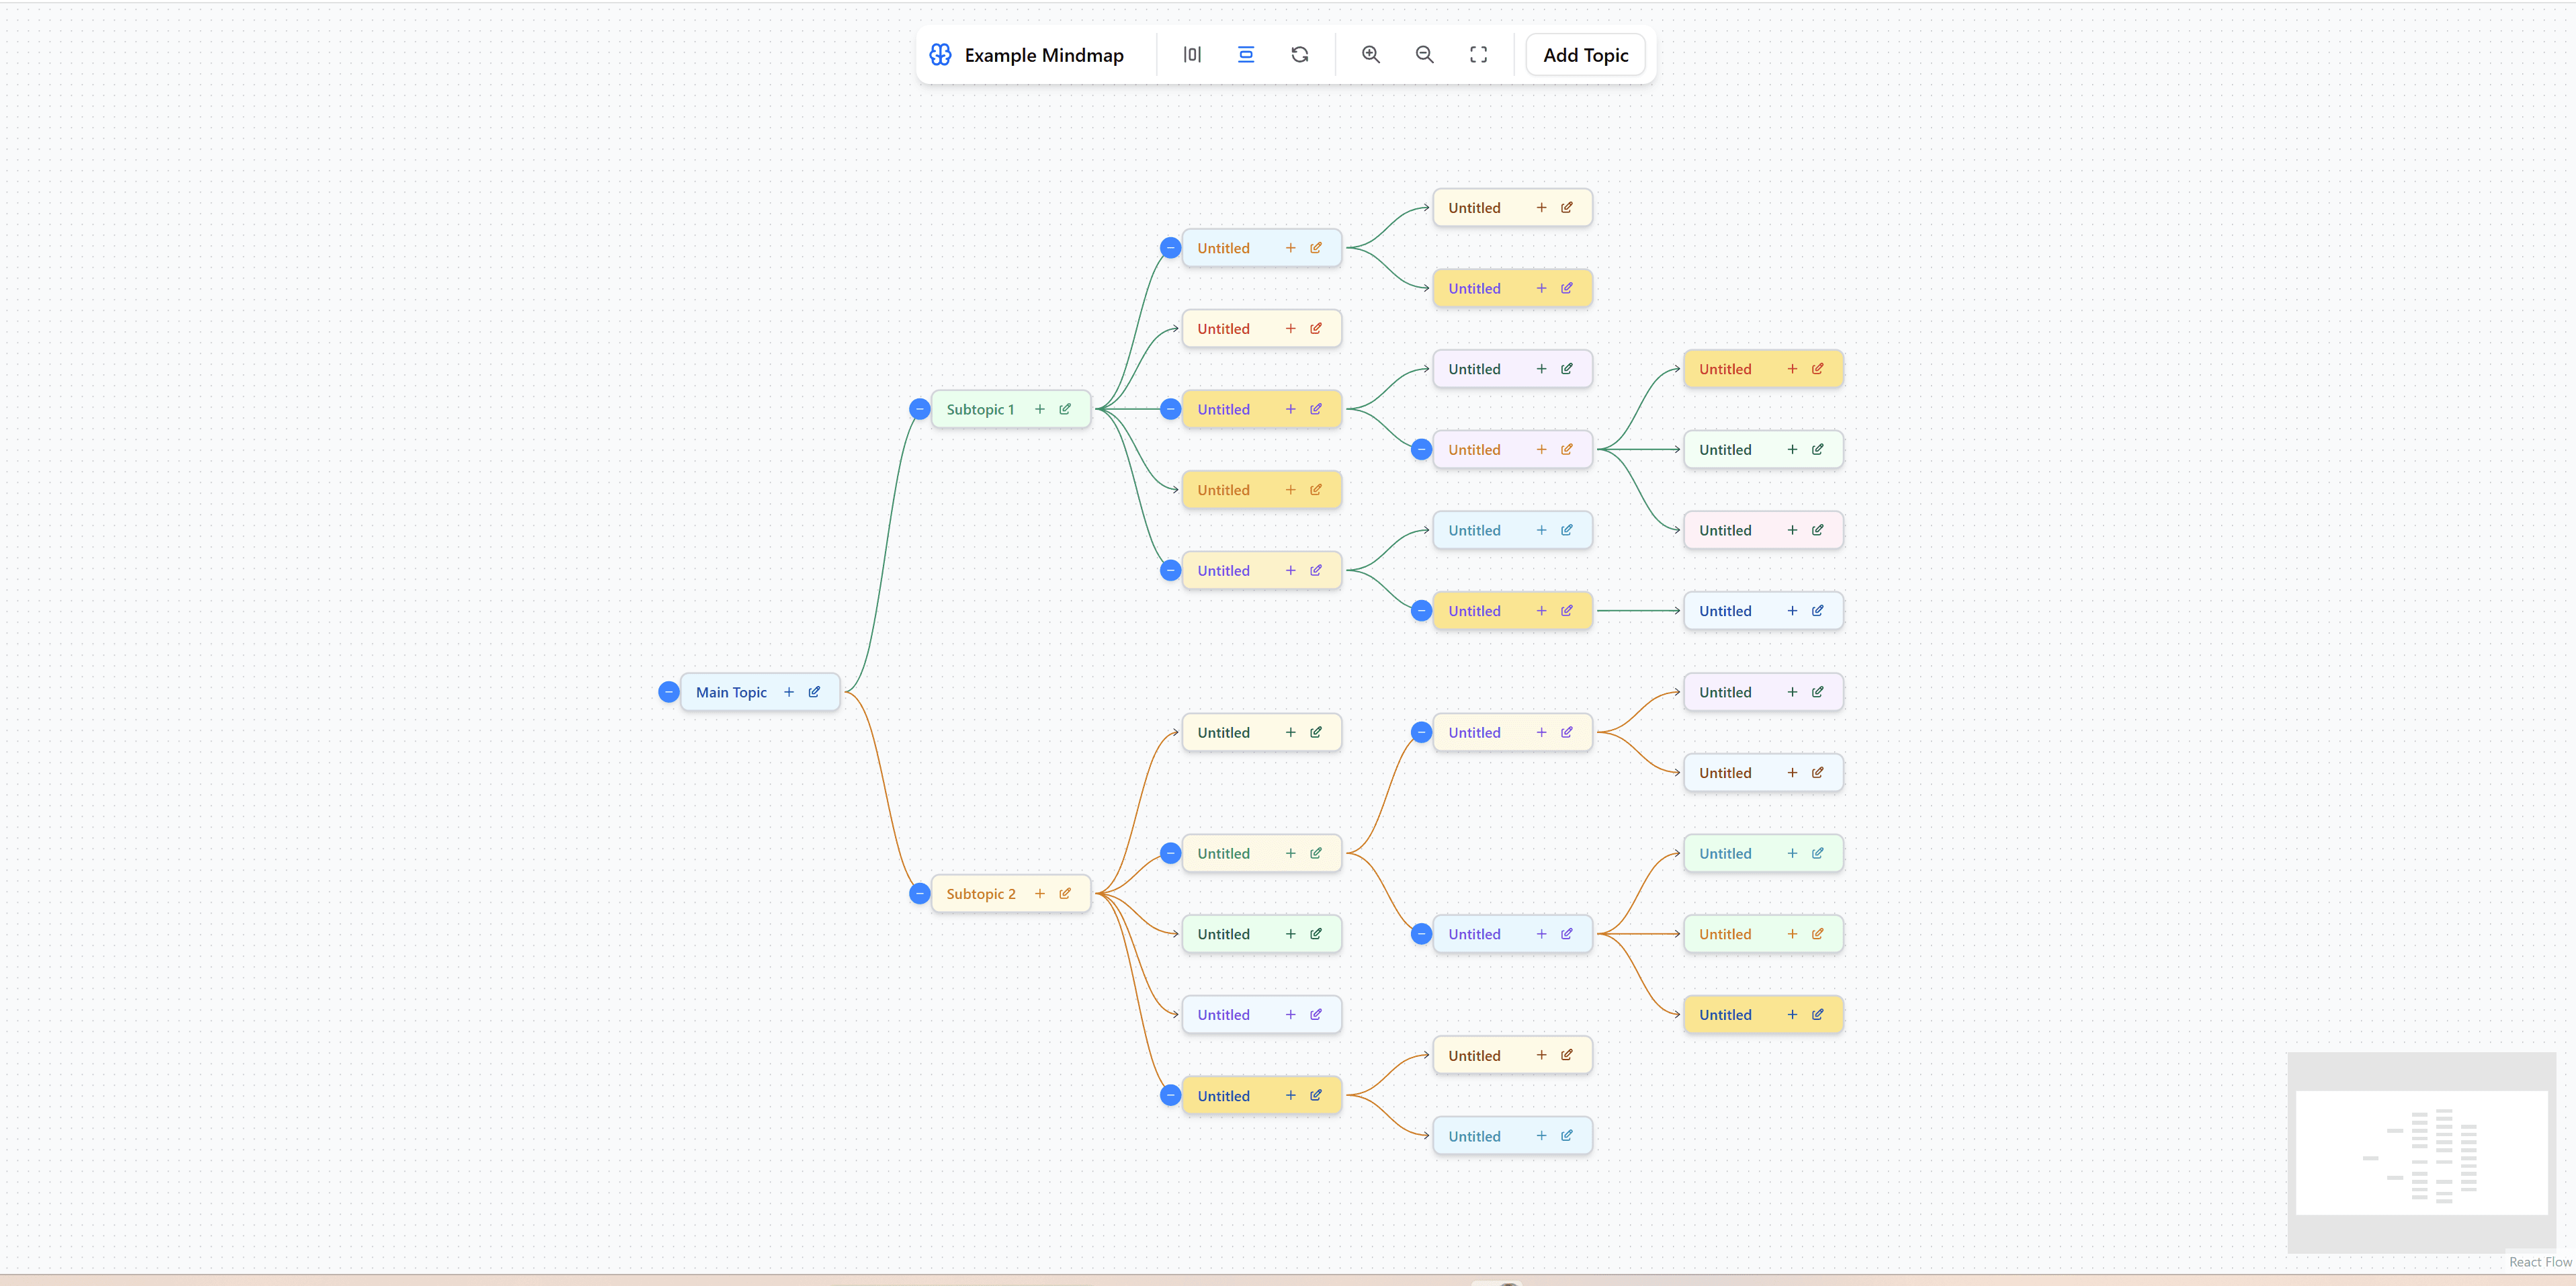Add a child to Main Topic via plus icon
This screenshot has height=1286, width=2576.
[789, 692]
